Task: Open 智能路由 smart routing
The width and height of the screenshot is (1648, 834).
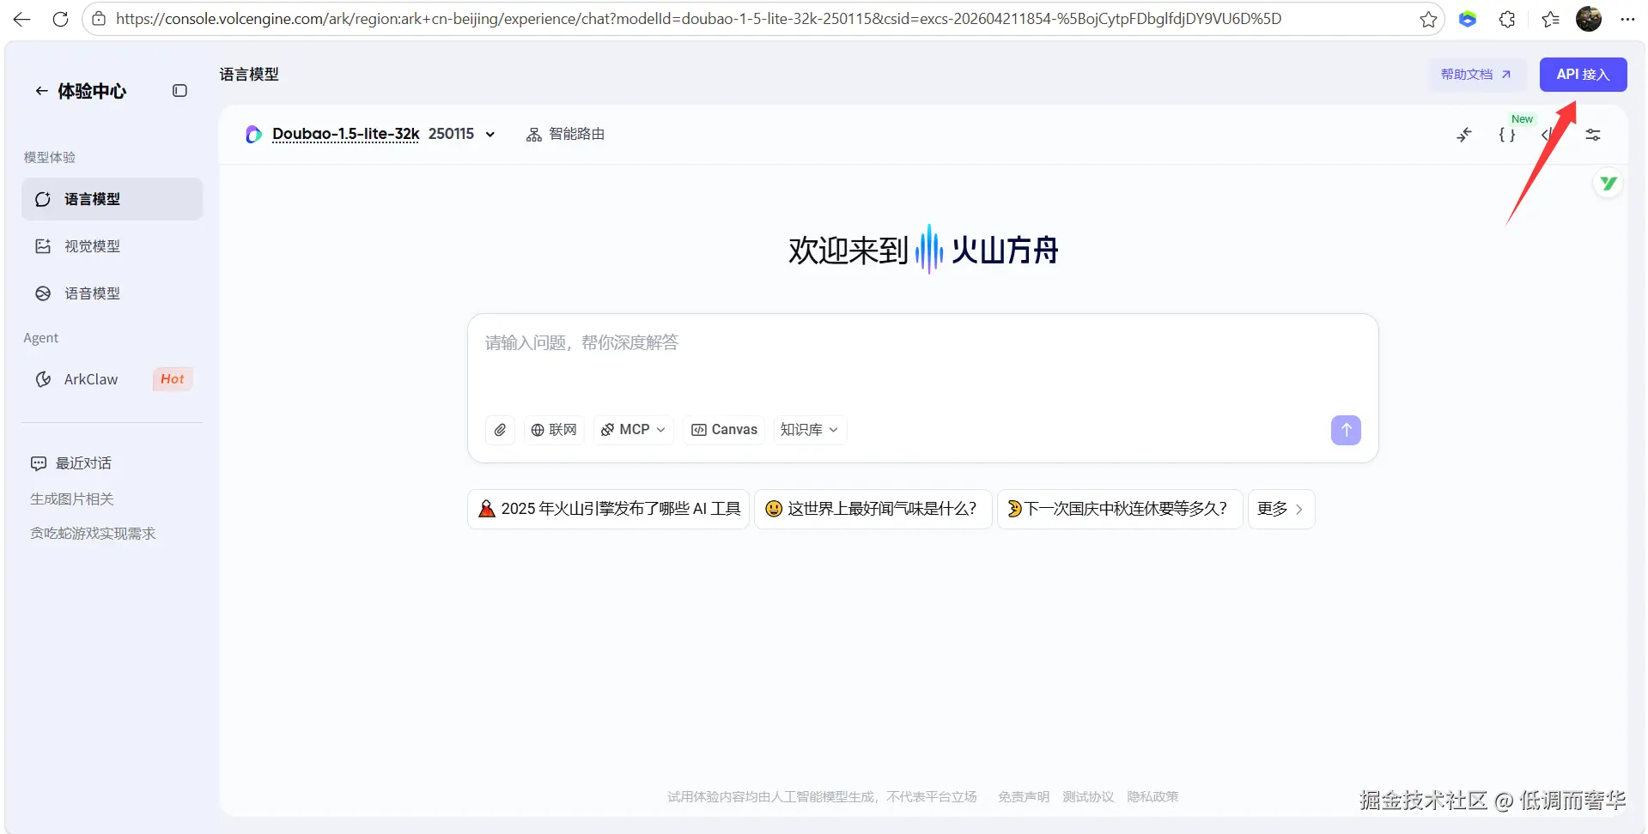Action: pyautogui.click(x=565, y=134)
